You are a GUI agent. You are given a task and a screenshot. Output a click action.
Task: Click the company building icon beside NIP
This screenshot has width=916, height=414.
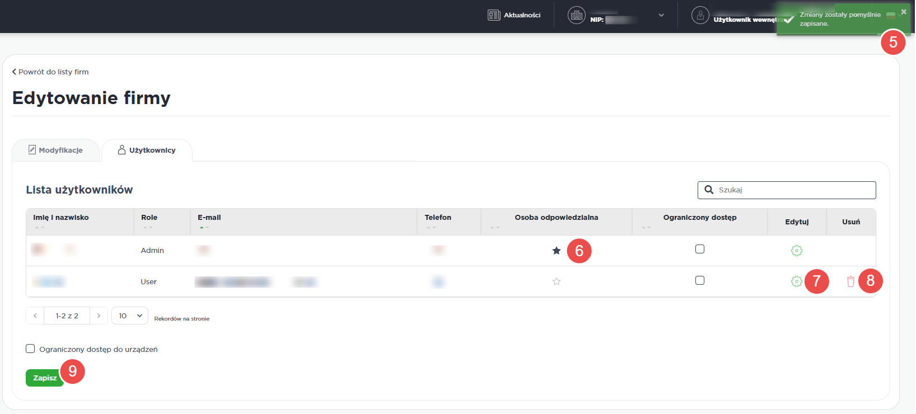(x=576, y=15)
